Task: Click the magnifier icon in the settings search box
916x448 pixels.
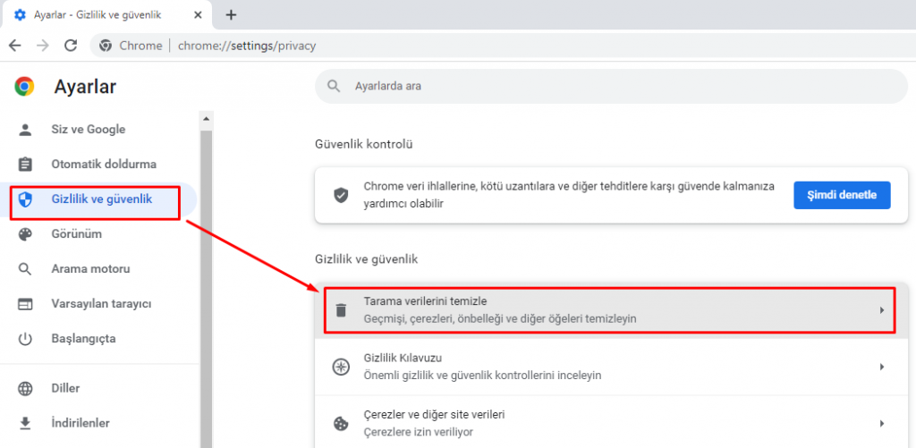Action: [x=334, y=87]
